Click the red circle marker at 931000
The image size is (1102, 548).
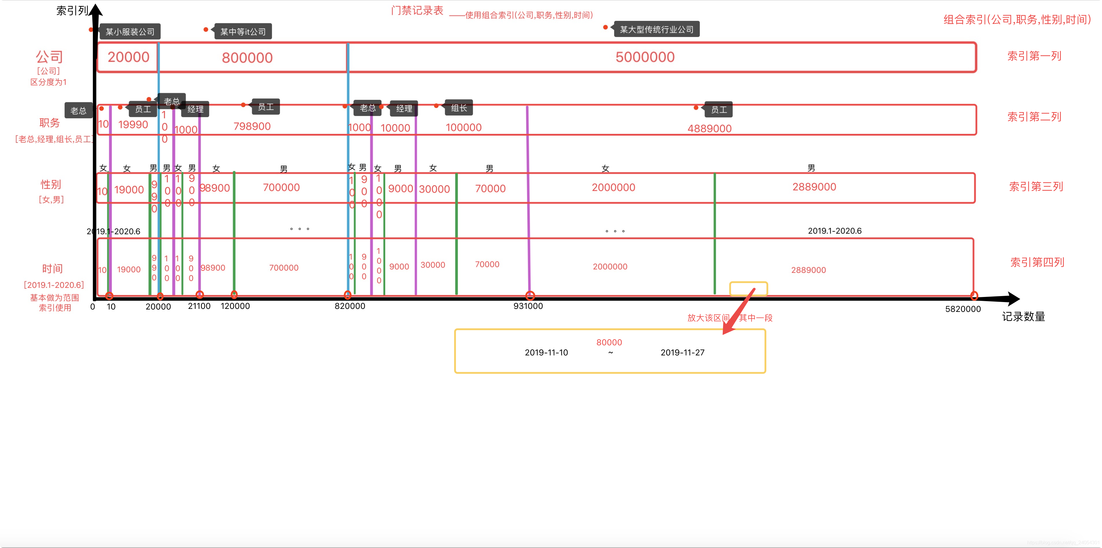point(530,295)
